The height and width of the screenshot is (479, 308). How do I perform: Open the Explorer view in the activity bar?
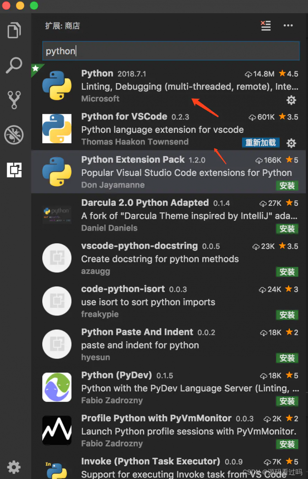coord(14,30)
